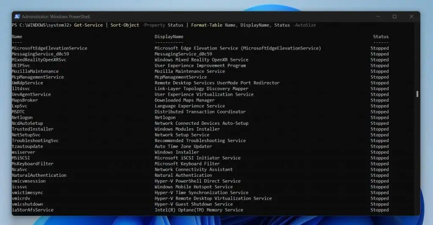The height and width of the screenshot is (225, 433).
Task: Click the vertical scrollbar thumb
Action: tap(417, 94)
